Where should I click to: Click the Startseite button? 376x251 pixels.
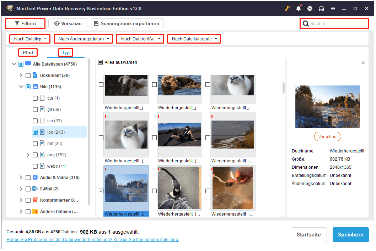tap(308, 235)
